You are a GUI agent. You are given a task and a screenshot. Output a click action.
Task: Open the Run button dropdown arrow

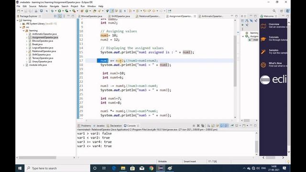click(x=63, y=11)
